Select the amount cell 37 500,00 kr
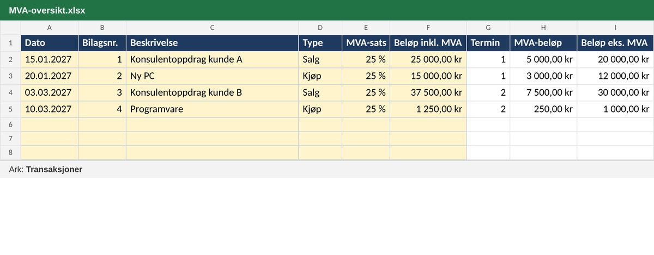The height and width of the screenshot is (255, 654). [428, 92]
